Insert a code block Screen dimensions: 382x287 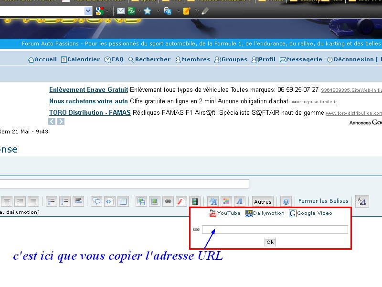click(110, 201)
